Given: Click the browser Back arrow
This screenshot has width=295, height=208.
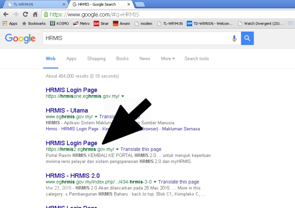Looking at the screenshot, I should 6,14.
